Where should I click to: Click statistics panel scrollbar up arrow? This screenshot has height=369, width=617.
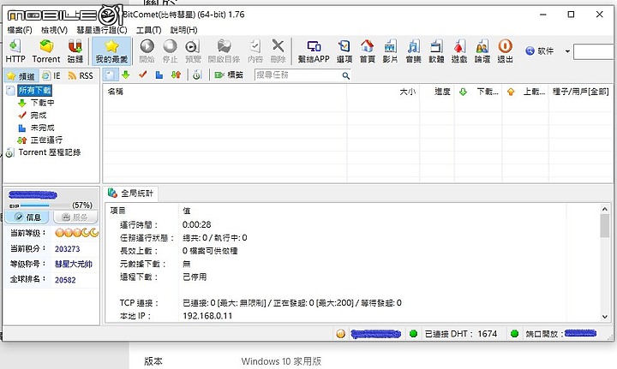(x=605, y=210)
